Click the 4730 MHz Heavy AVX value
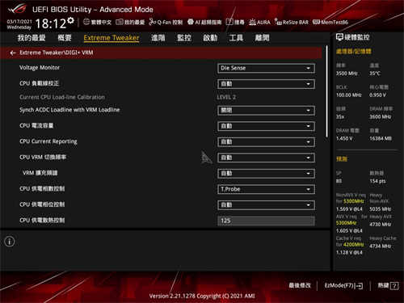The height and width of the screenshot is (303, 404). (381, 224)
